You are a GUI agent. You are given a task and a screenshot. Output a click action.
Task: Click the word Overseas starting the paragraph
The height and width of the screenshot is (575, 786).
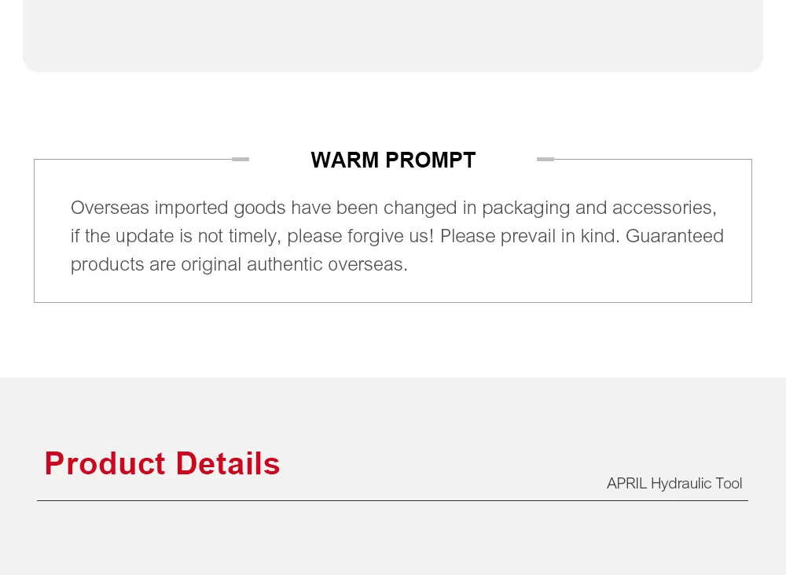coord(109,208)
